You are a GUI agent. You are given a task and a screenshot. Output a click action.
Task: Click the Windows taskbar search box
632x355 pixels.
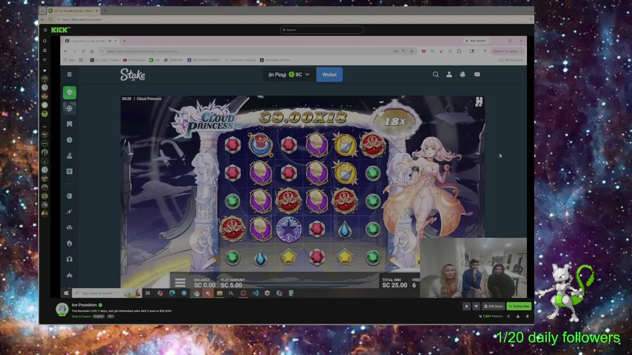tap(108, 293)
